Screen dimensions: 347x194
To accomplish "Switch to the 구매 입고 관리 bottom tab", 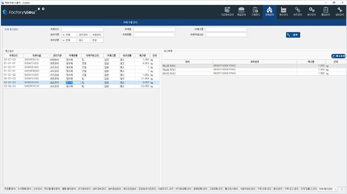I will pos(291,189).
